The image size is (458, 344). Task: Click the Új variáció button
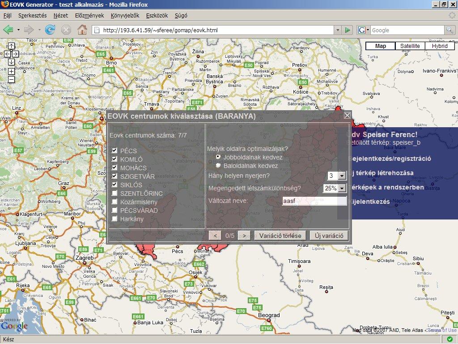329,236
